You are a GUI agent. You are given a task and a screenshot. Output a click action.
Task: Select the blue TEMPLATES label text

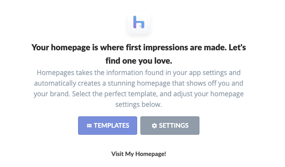pos(112,125)
